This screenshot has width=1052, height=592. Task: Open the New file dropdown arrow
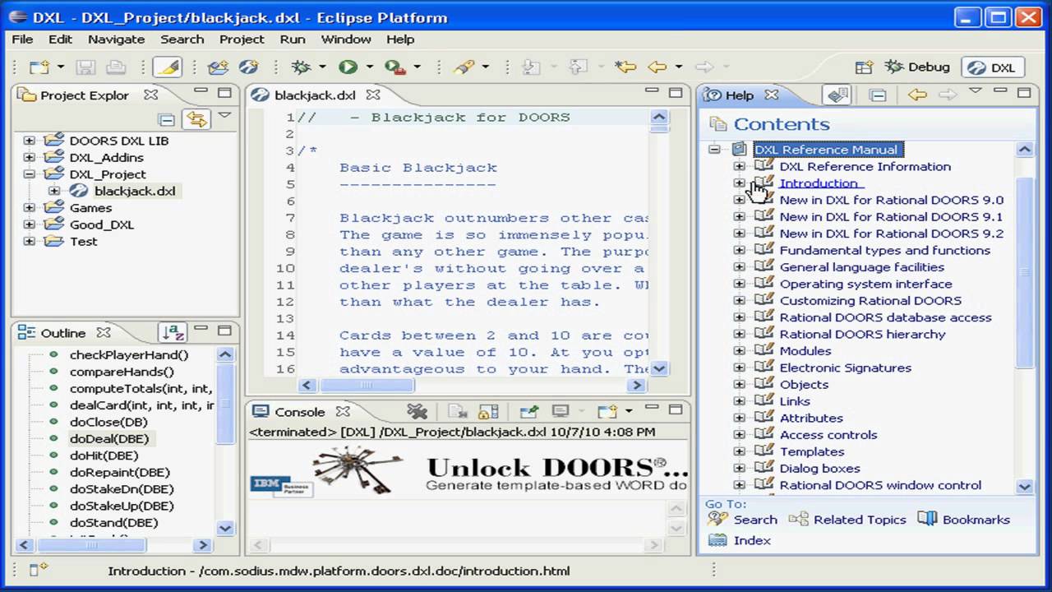[60, 67]
